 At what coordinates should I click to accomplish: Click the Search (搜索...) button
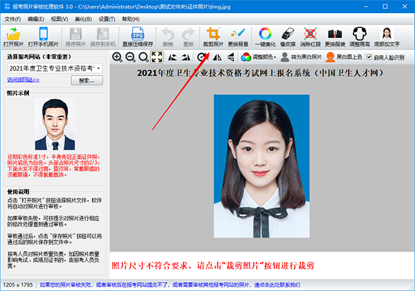86,80
